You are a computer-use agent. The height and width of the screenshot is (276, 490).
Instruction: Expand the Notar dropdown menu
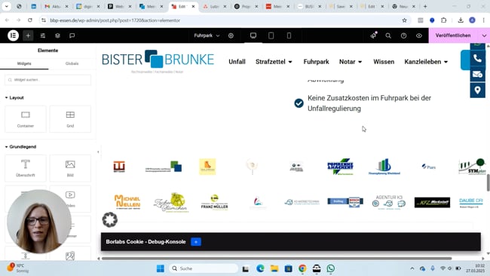pos(351,62)
